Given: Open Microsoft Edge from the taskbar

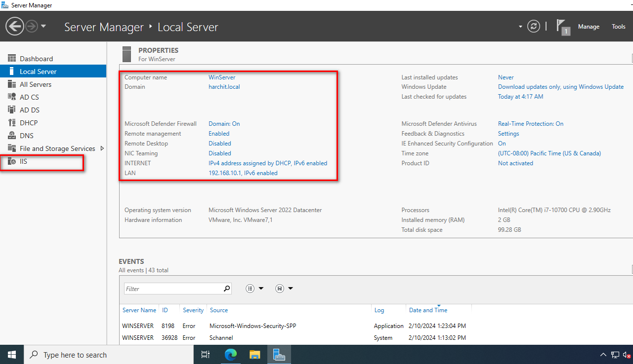Looking at the screenshot, I should coord(231,354).
